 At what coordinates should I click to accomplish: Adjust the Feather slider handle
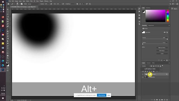[x=143, y=44]
